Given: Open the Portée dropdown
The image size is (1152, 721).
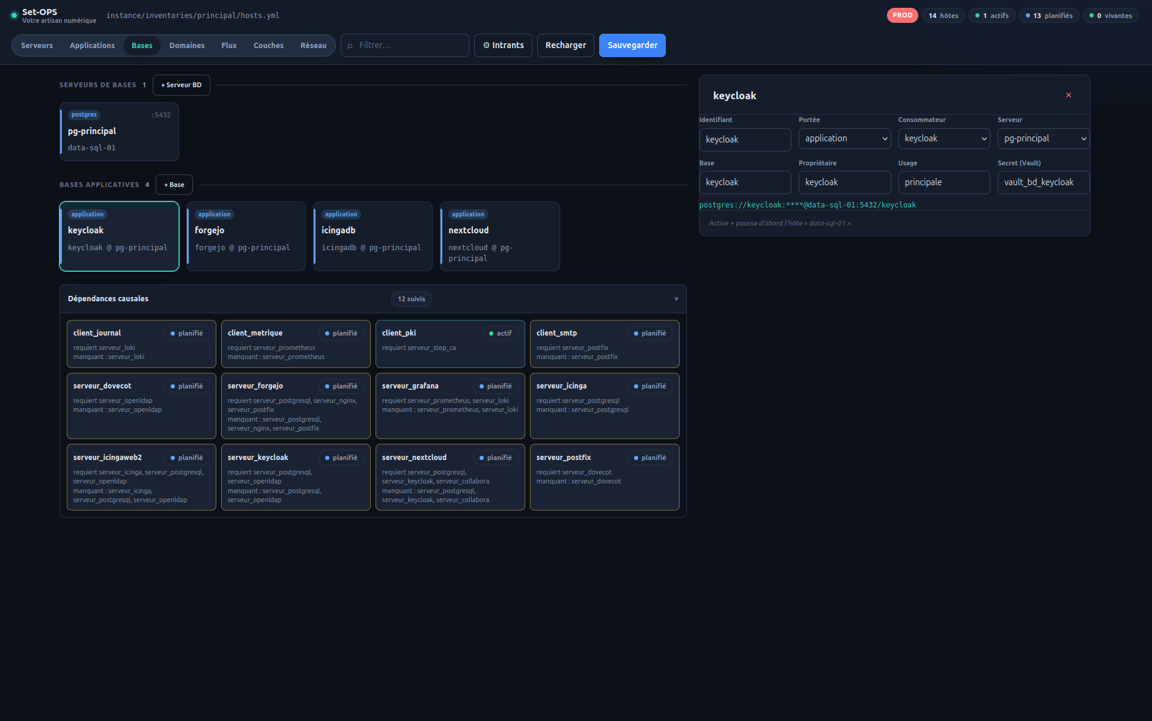Looking at the screenshot, I should [x=844, y=139].
